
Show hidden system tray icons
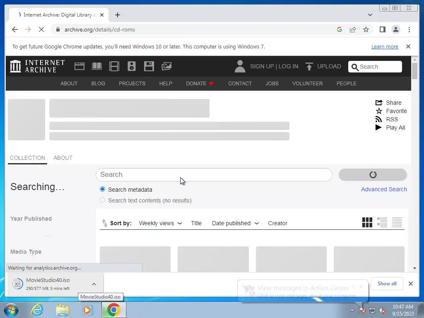(x=352, y=310)
